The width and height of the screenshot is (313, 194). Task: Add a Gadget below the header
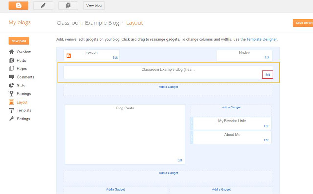[x=168, y=87]
